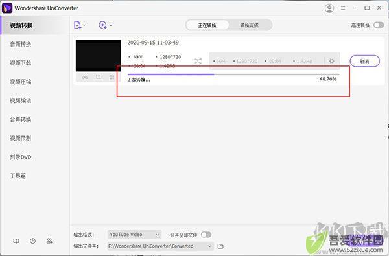Select 工具箱 in the sidebar
The image size is (389, 256).
pos(18,176)
